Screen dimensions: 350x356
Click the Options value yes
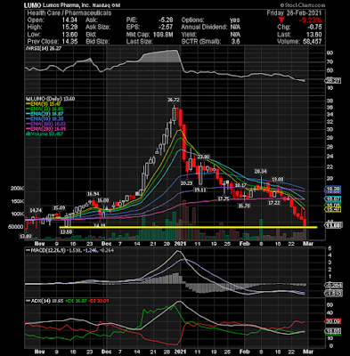[x=235, y=20]
